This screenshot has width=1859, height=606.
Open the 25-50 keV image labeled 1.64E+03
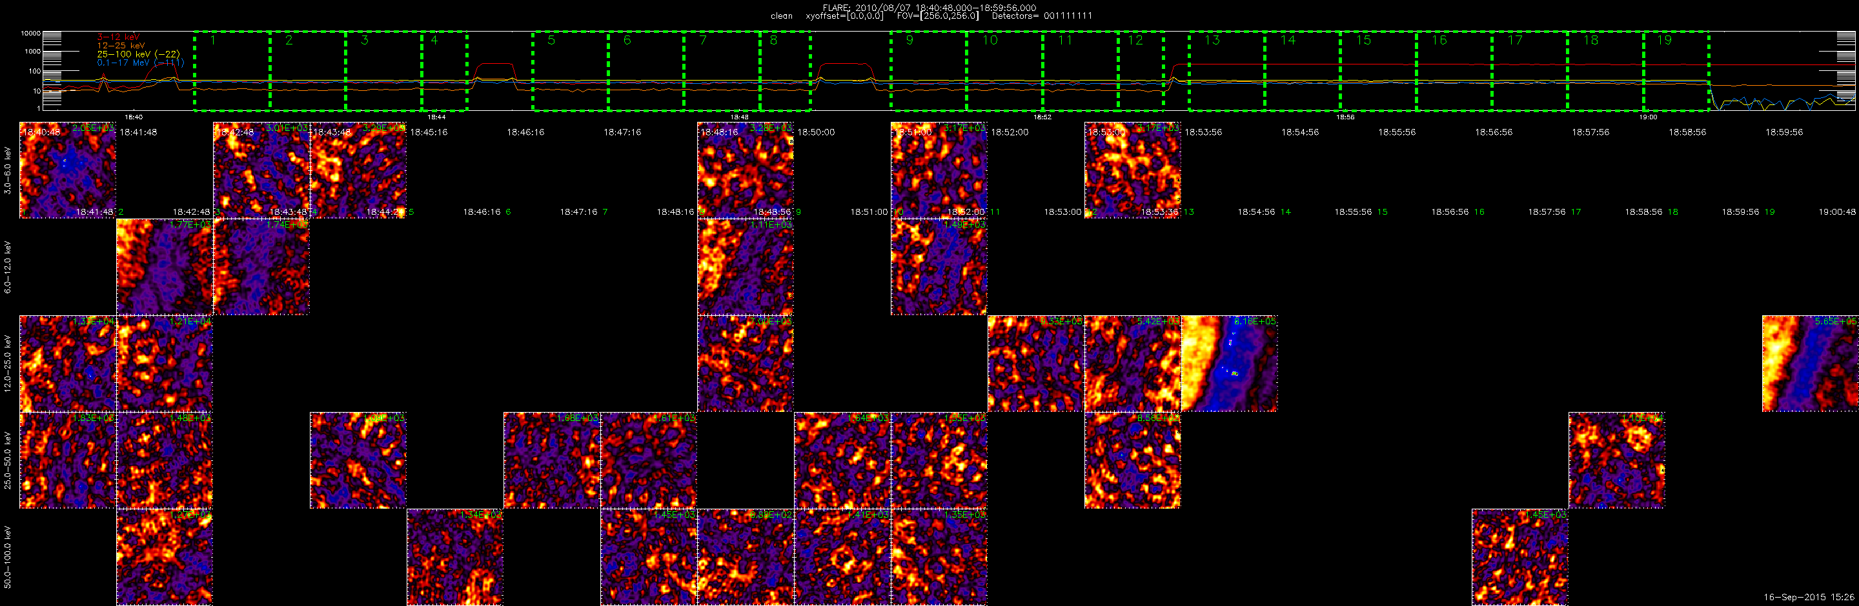pyautogui.click(x=842, y=460)
